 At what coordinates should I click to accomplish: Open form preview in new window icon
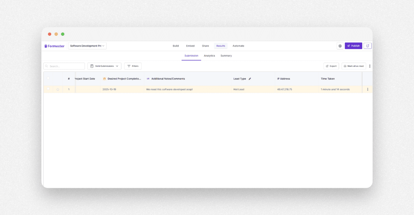(368, 46)
